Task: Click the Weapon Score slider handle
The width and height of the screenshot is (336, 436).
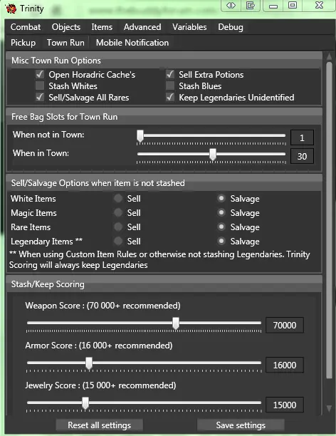Action: click(x=176, y=323)
